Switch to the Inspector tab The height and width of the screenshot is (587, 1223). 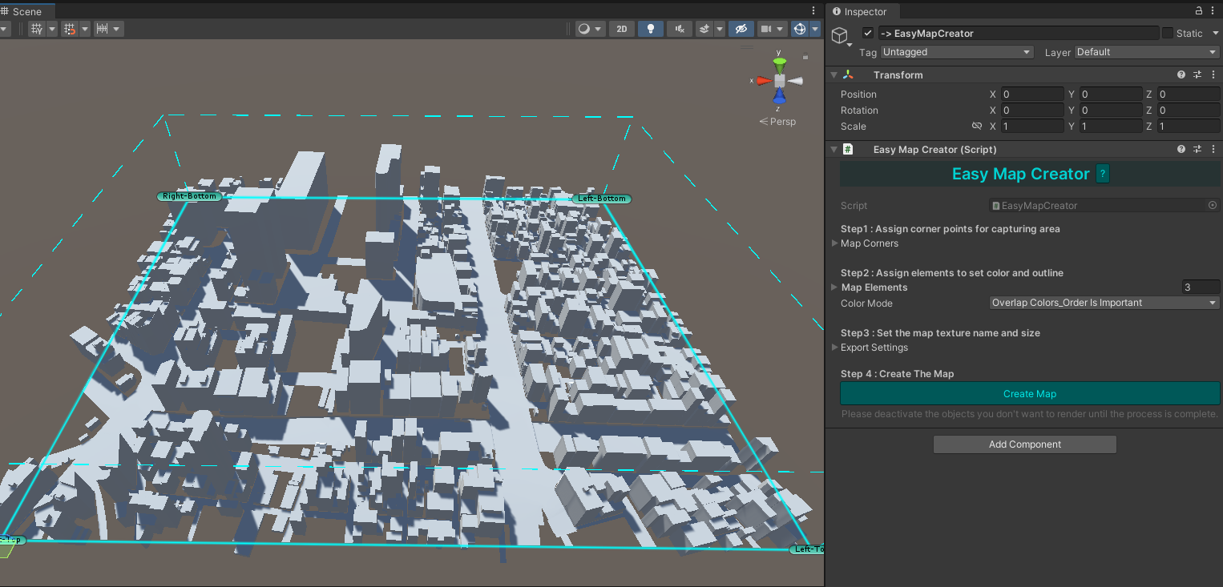865,12
